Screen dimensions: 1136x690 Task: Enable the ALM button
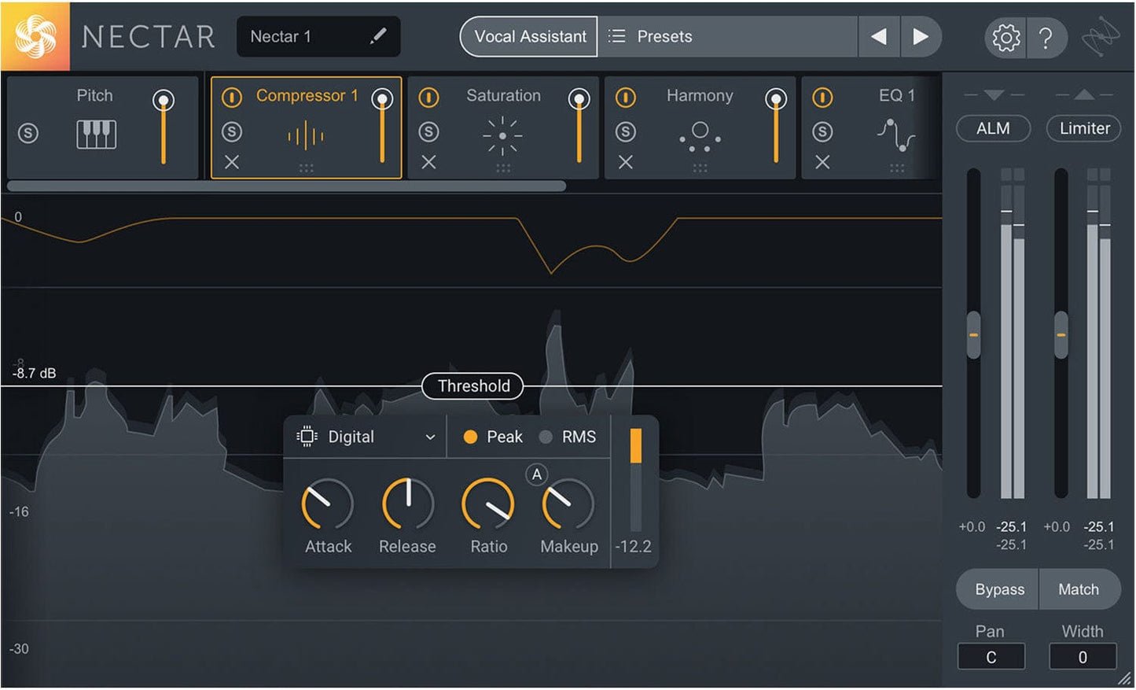pyautogui.click(x=993, y=128)
